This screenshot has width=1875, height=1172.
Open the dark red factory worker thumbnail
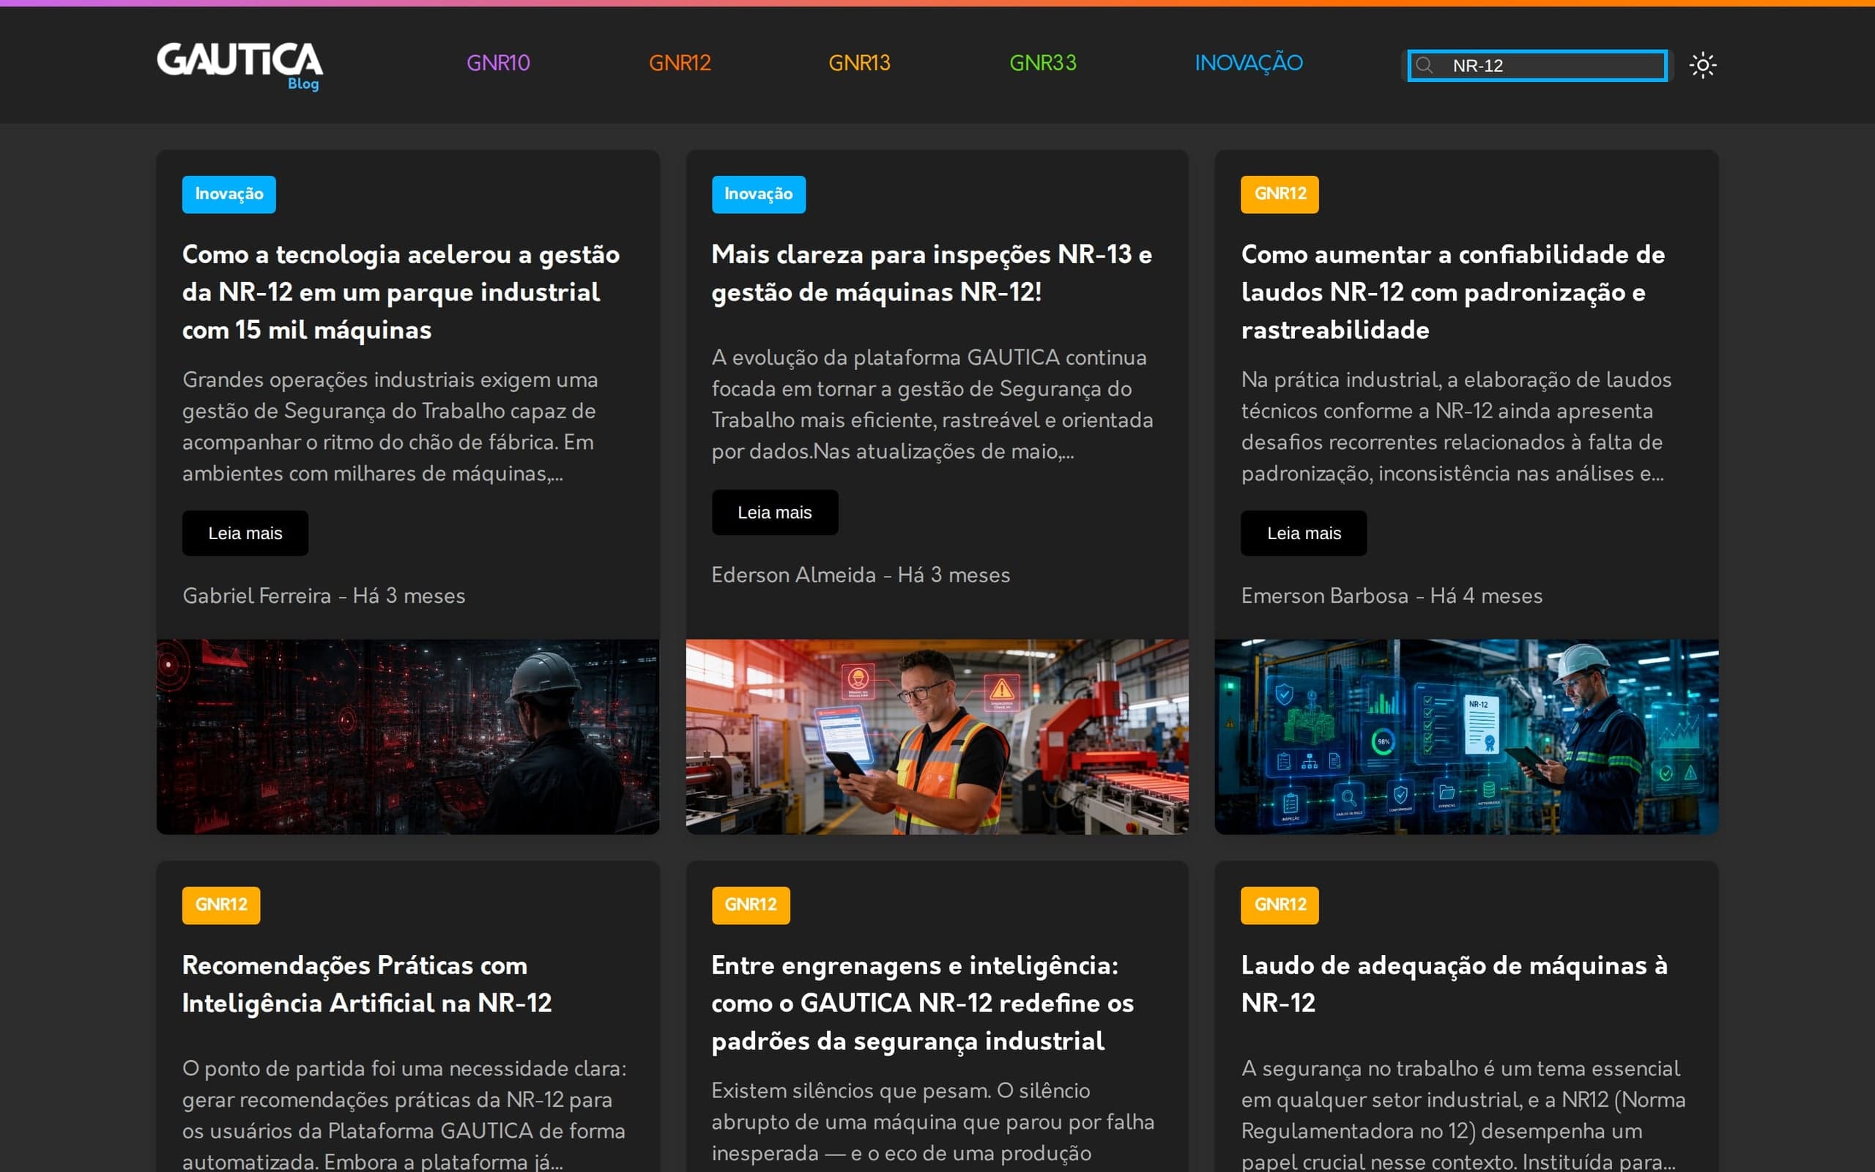tap(407, 736)
